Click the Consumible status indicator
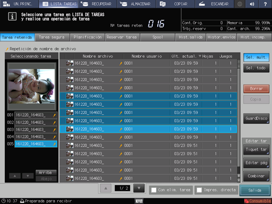 tap(258, 201)
